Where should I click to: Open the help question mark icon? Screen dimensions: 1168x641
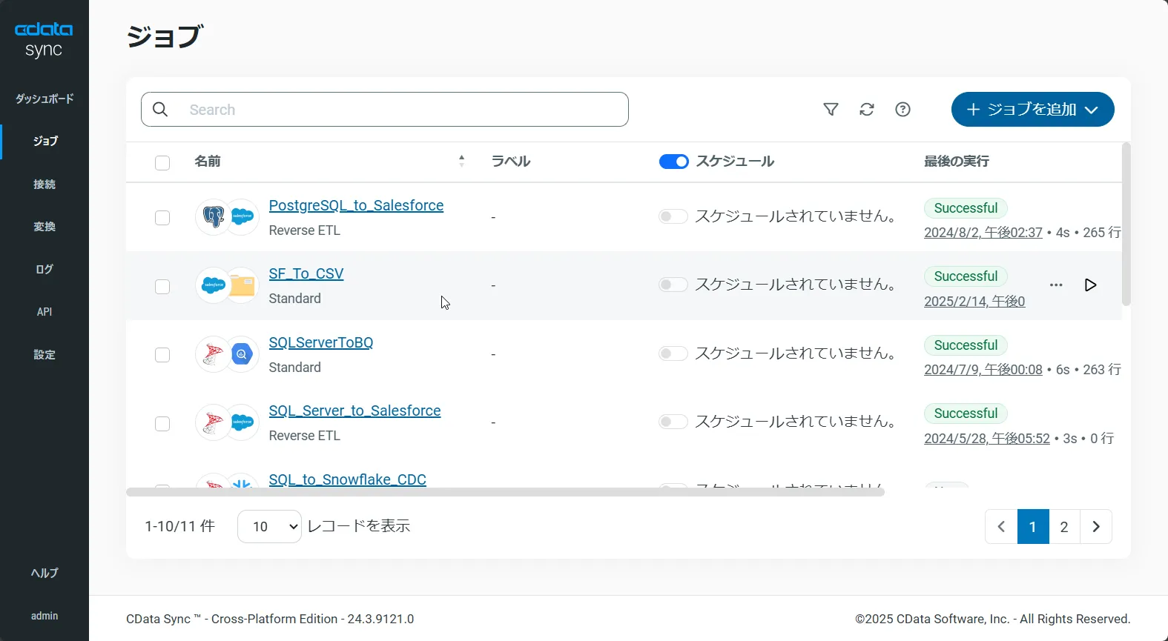[x=903, y=110]
